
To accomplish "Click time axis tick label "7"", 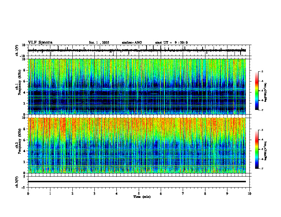I will (x=183, y=194).
